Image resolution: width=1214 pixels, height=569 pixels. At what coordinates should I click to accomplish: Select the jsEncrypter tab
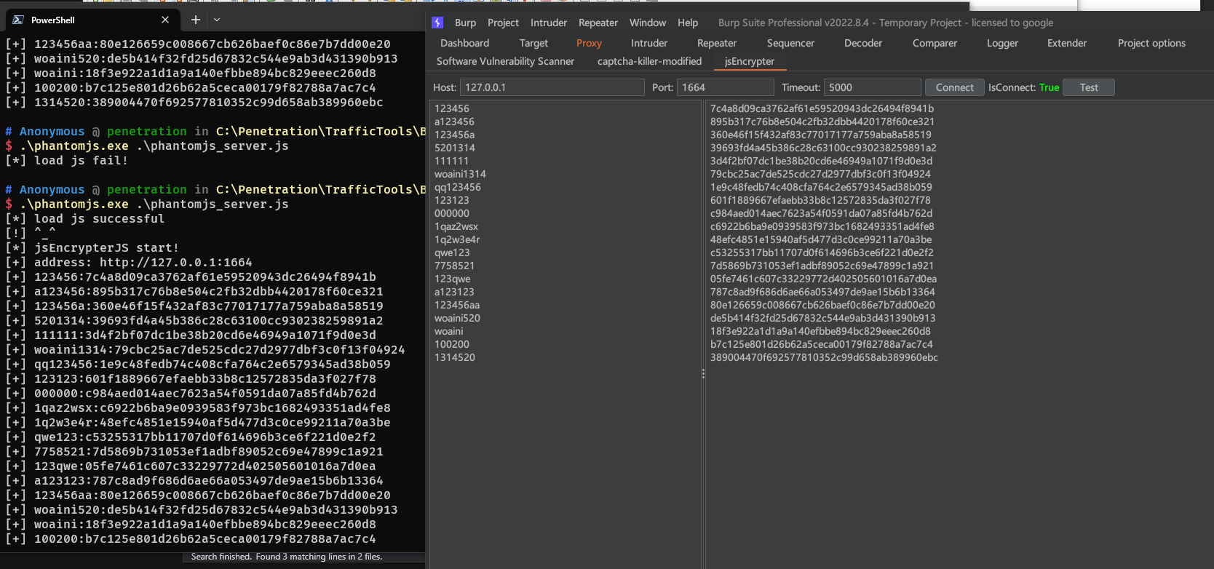point(750,61)
